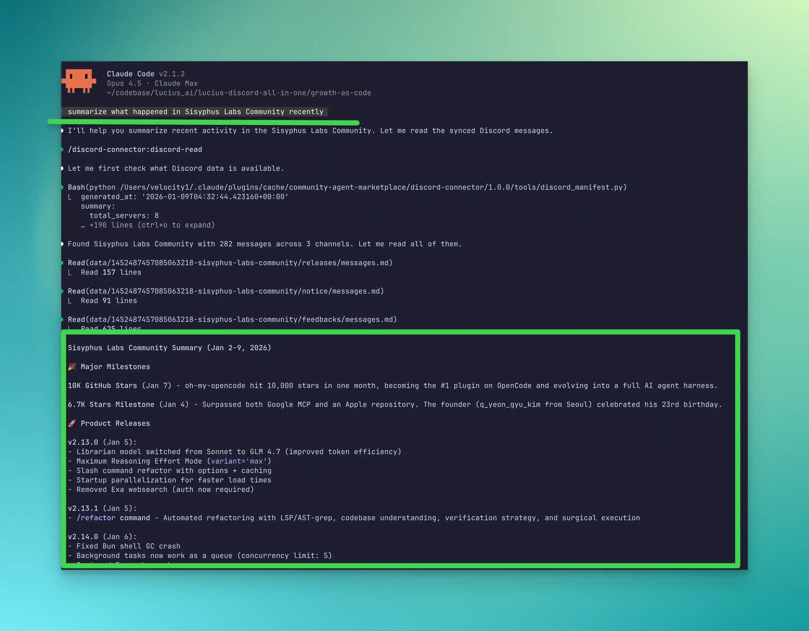
Task: Click the "Sisyphus Labs Community Summary" heading
Action: (x=169, y=348)
